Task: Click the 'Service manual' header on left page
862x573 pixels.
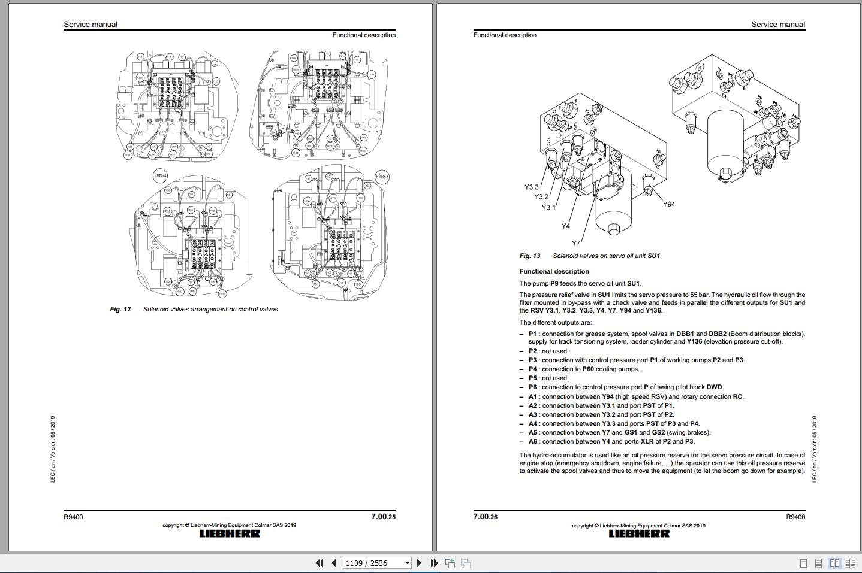Action: (91, 25)
